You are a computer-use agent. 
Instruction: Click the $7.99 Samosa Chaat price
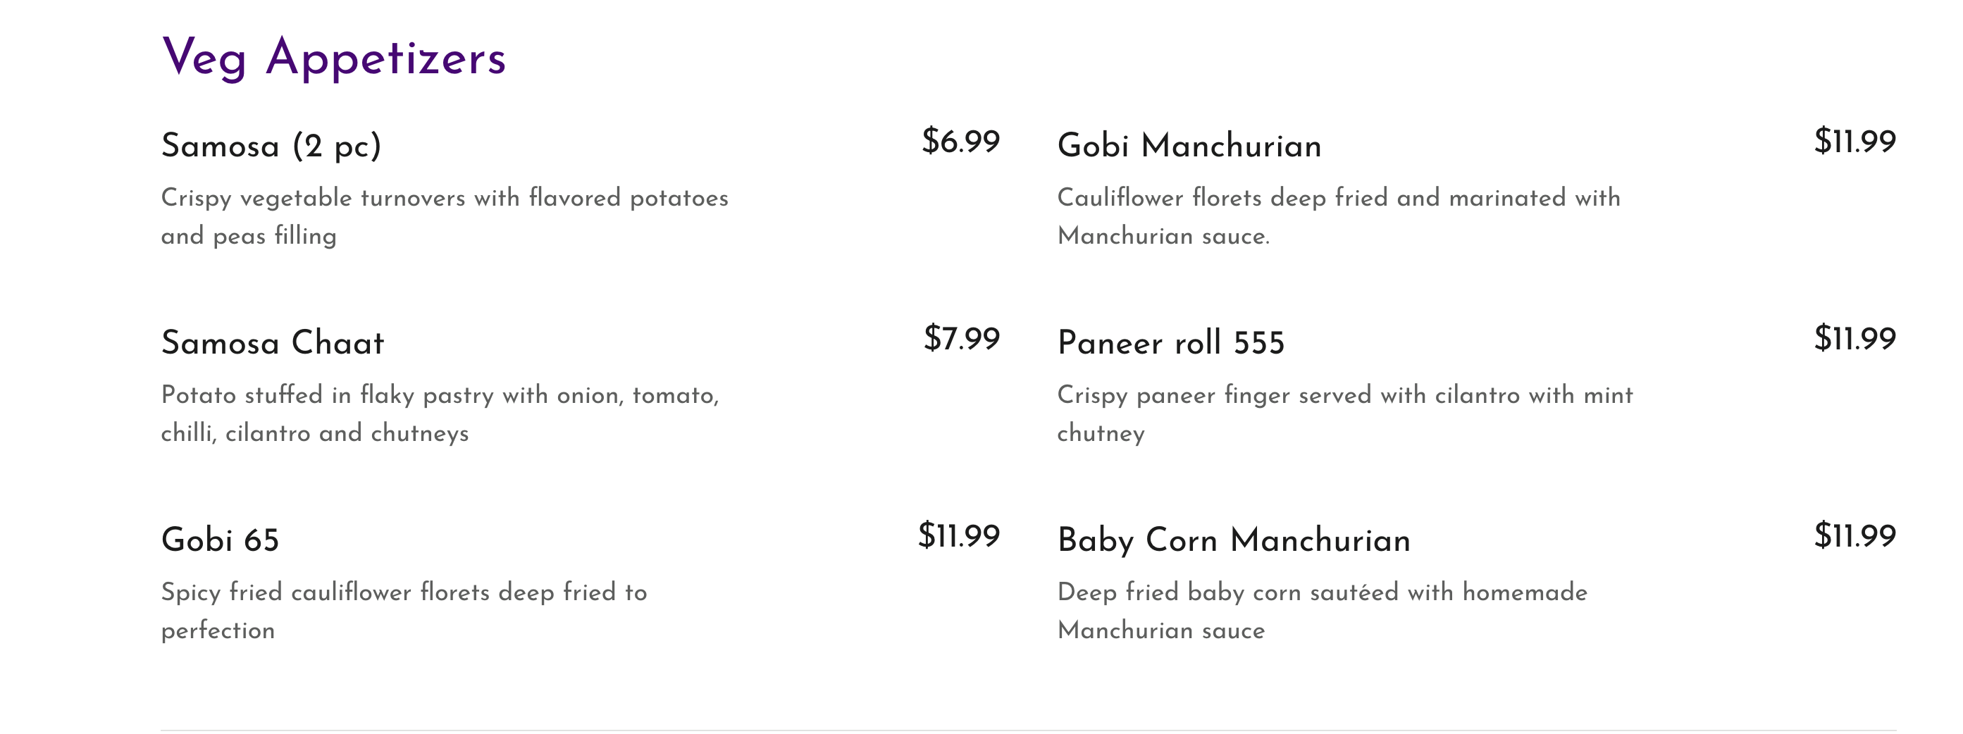pos(961,340)
